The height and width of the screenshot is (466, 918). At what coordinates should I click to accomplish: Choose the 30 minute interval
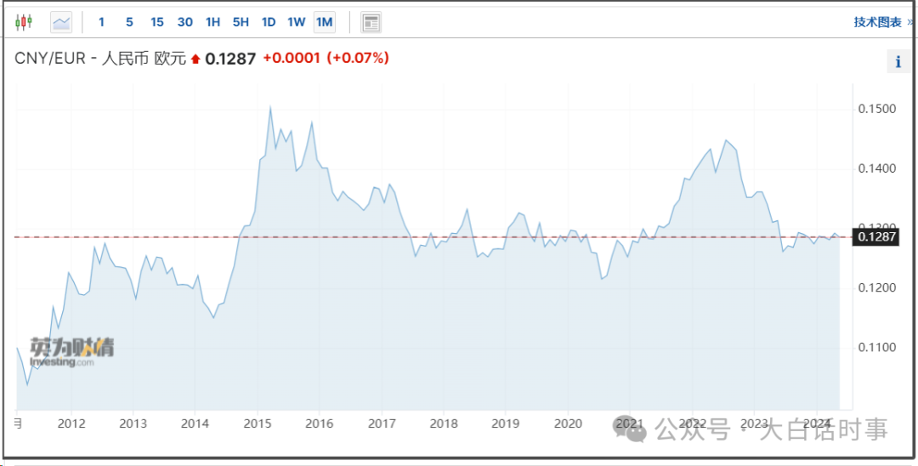pos(185,22)
